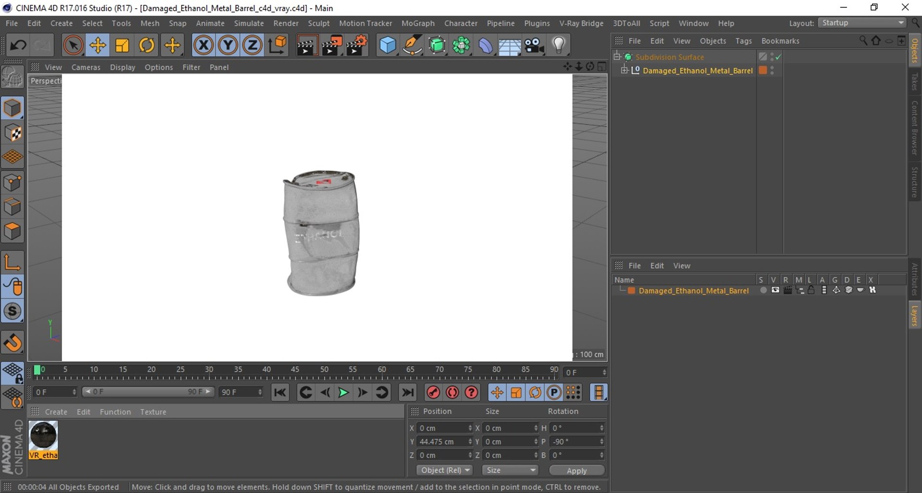Go to start of animation
Viewport: 922px width, 493px height.
click(x=280, y=393)
